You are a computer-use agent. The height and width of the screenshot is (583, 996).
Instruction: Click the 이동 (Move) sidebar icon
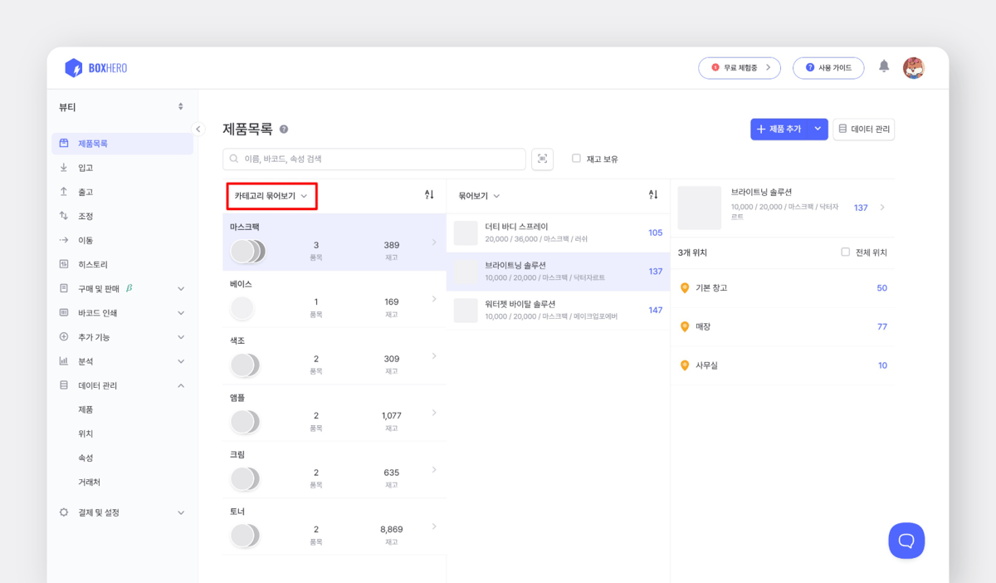coord(63,239)
